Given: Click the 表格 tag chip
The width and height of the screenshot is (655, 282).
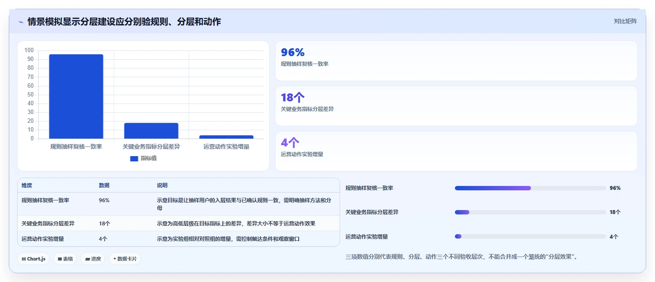Looking at the screenshot, I should tap(65, 259).
